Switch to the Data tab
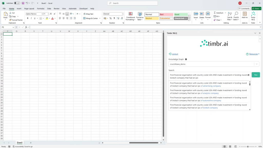Screen dimensions: 263x148 coord(49,8)
